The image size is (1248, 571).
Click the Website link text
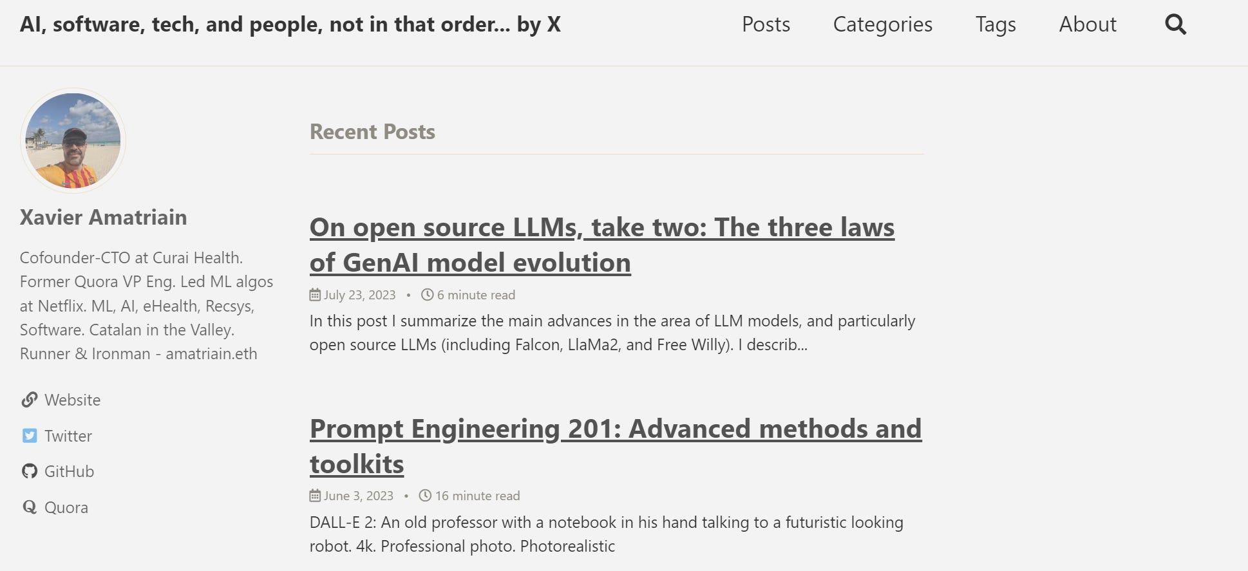[x=71, y=400]
